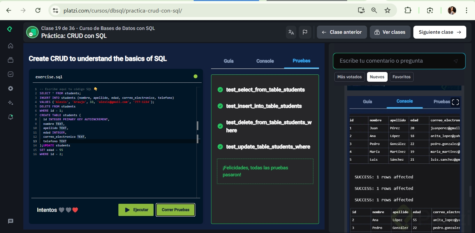Click the Felicidades success message

tap(265, 171)
